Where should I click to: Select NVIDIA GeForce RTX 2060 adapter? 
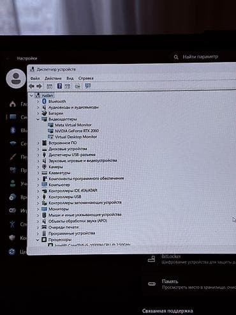[x=77, y=131]
